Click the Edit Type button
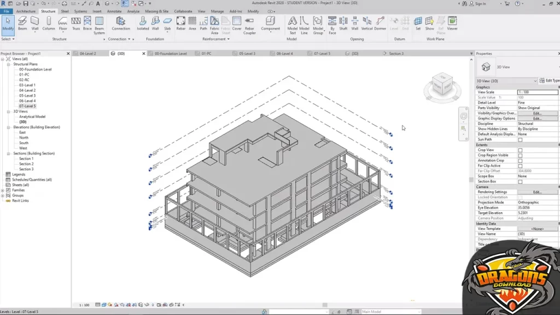Image resolution: width=560 pixels, height=315 pixels. point(550,80)
